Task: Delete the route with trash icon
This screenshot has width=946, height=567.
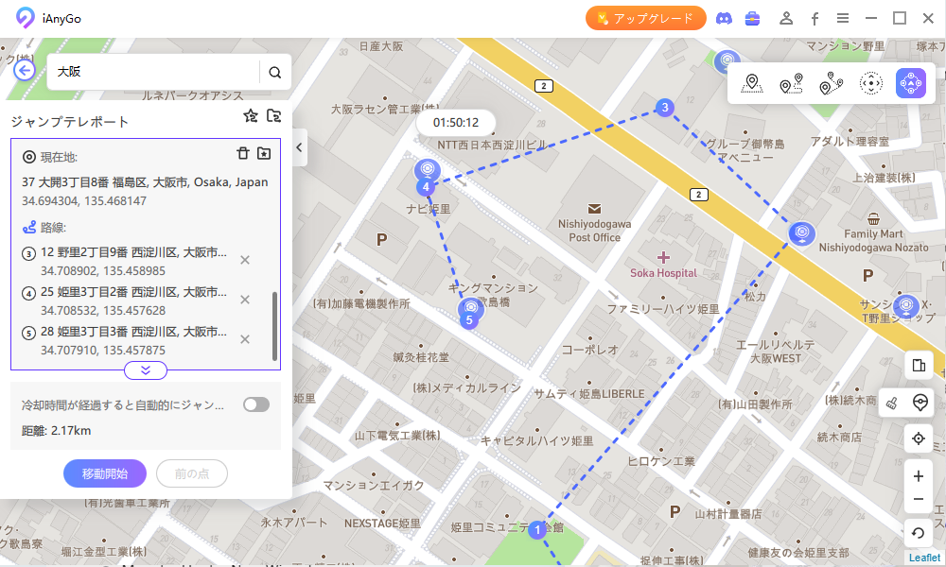Action: pos(242,154)
